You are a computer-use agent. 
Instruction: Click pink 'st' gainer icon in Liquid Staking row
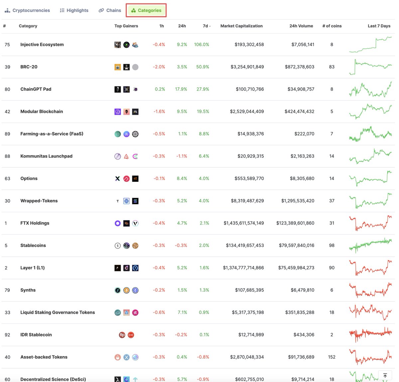(135, 313)
